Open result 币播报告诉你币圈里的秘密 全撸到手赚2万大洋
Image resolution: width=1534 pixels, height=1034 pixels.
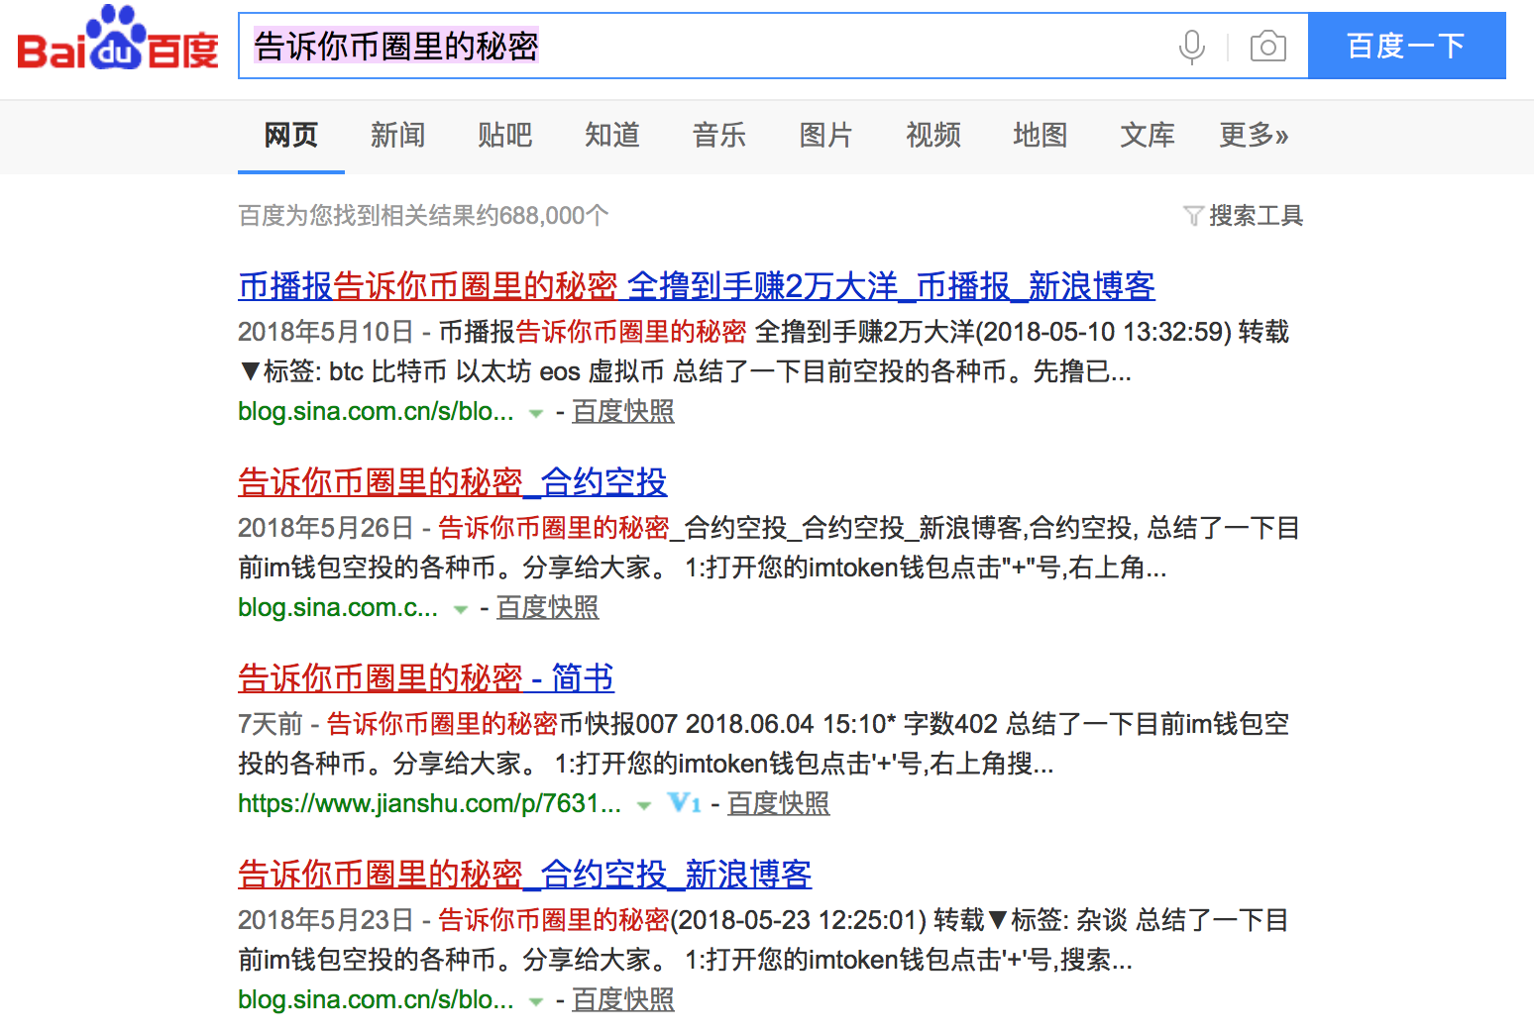click(x=697, y=286)
